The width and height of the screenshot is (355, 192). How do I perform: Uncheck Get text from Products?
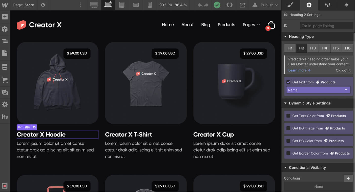288,82
